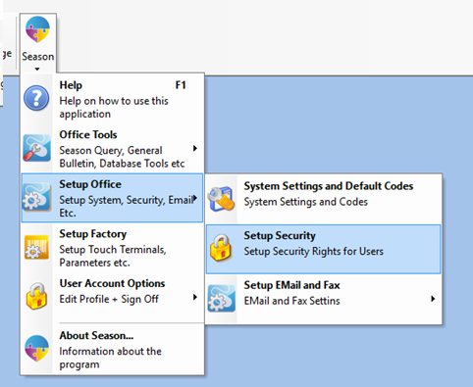Click the blue question mark Help icon

coord(36,98)
